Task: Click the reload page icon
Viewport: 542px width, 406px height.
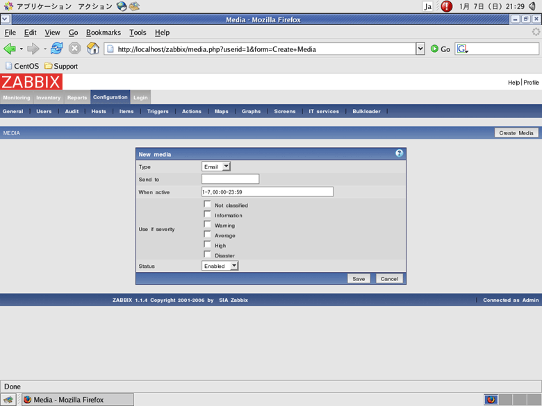Action: 57,49
